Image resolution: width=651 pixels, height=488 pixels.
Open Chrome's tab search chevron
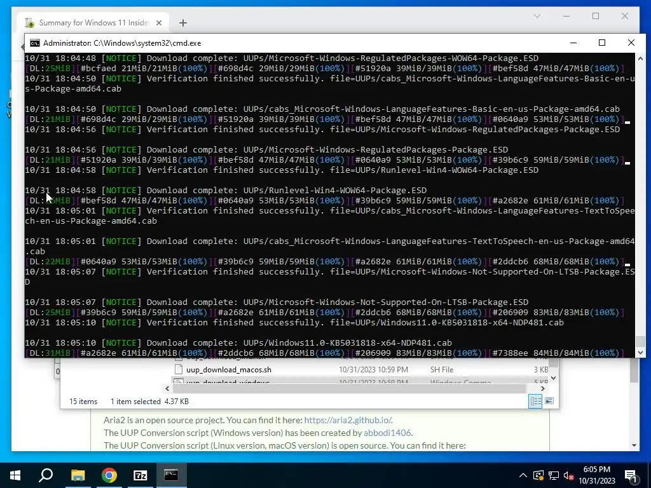coord(537,16)
